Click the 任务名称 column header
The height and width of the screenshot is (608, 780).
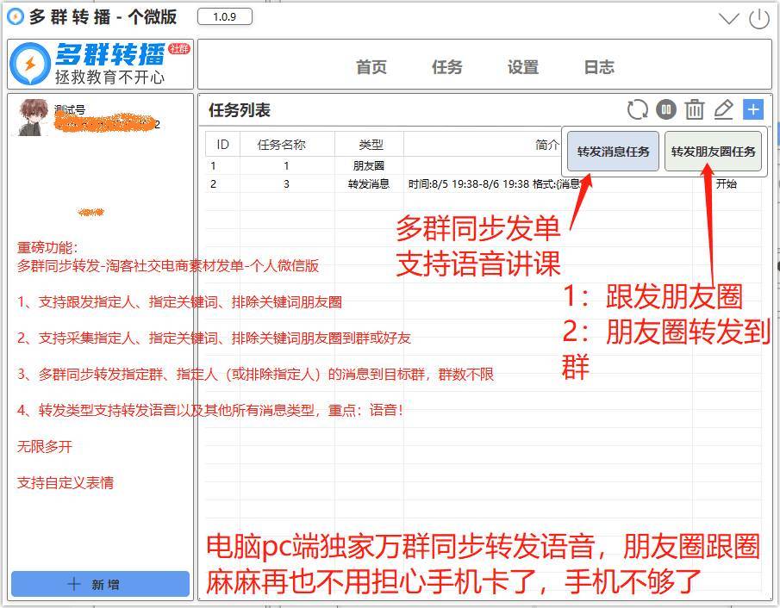[x=282, y=145]
